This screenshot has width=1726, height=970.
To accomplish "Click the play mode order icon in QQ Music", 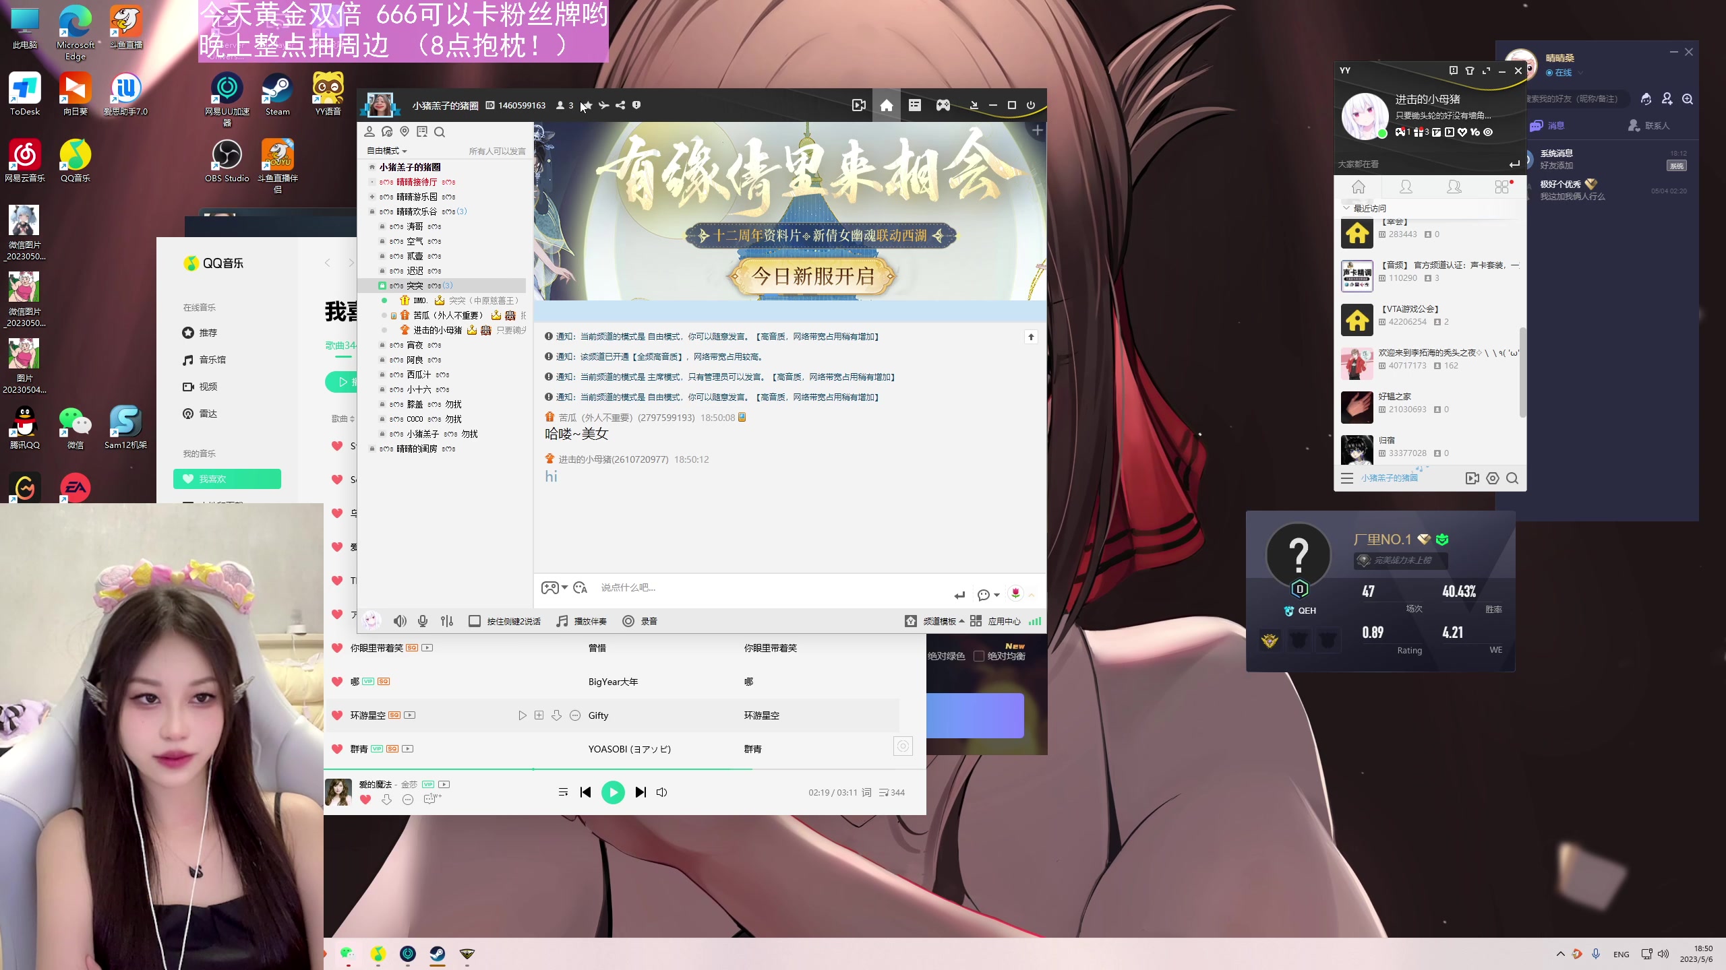I will [x=563, y=792].
